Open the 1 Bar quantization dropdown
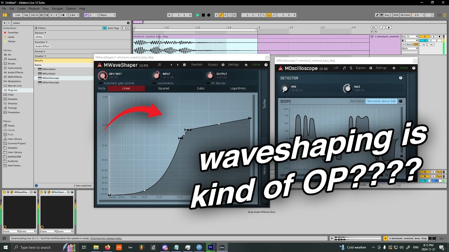 point(74,15)
